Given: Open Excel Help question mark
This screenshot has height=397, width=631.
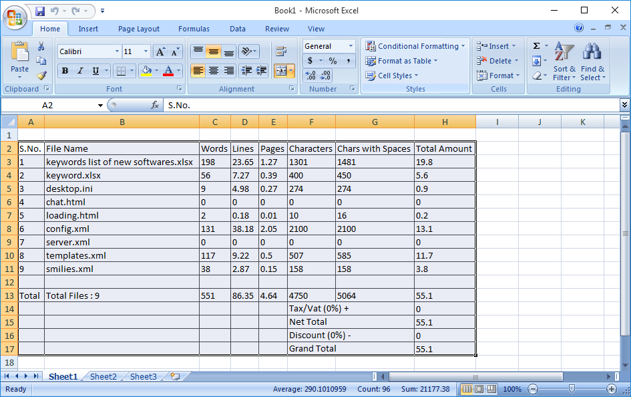Looking at the screenshot, I should tap(579, 27).
